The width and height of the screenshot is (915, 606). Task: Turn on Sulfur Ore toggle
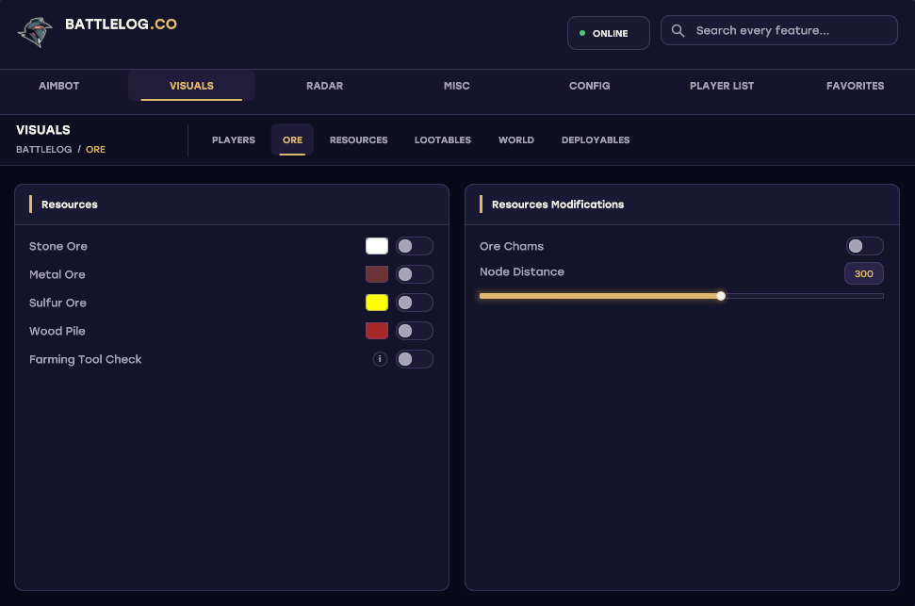click(x=415, y=303)
